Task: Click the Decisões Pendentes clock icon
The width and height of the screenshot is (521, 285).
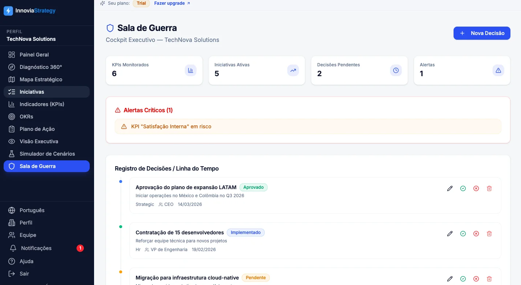Action: click(x=396, y=70)
